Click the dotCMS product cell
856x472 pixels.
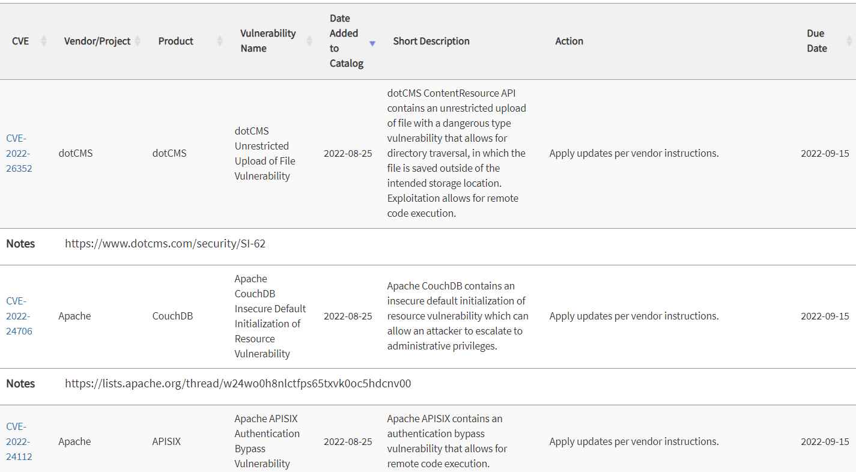click(x=169, y=153)
